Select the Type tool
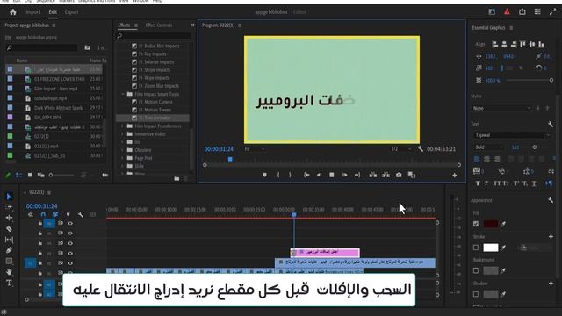 10,283
